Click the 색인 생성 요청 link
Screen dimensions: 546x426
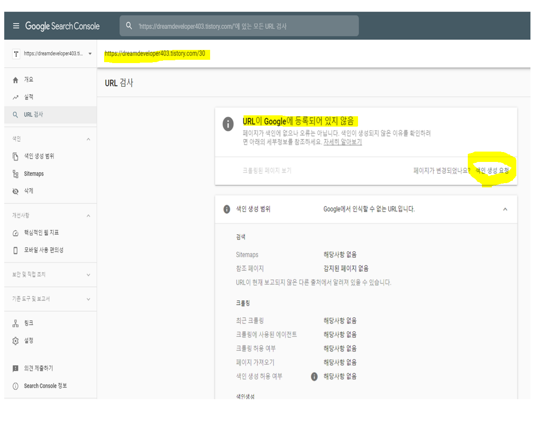point(492,170)
